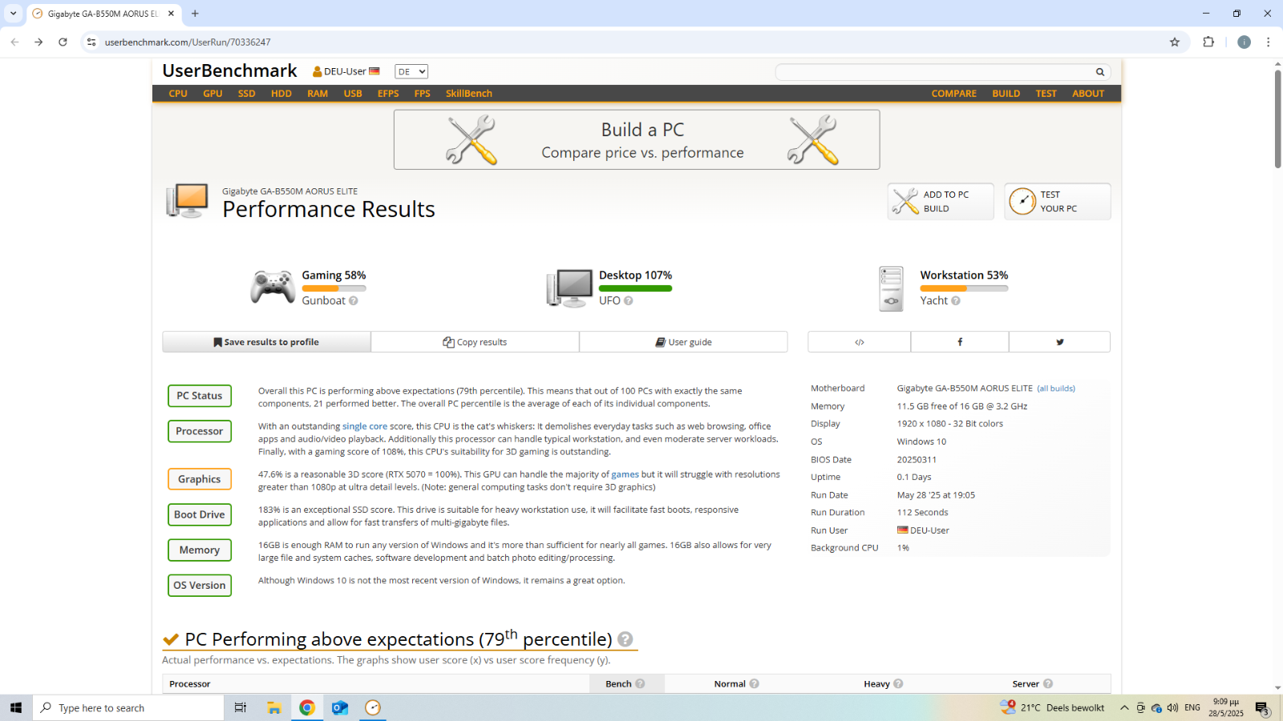Open help icon next to Yacht
This screenshot has height=721, width=1283.
pos(956,301)
